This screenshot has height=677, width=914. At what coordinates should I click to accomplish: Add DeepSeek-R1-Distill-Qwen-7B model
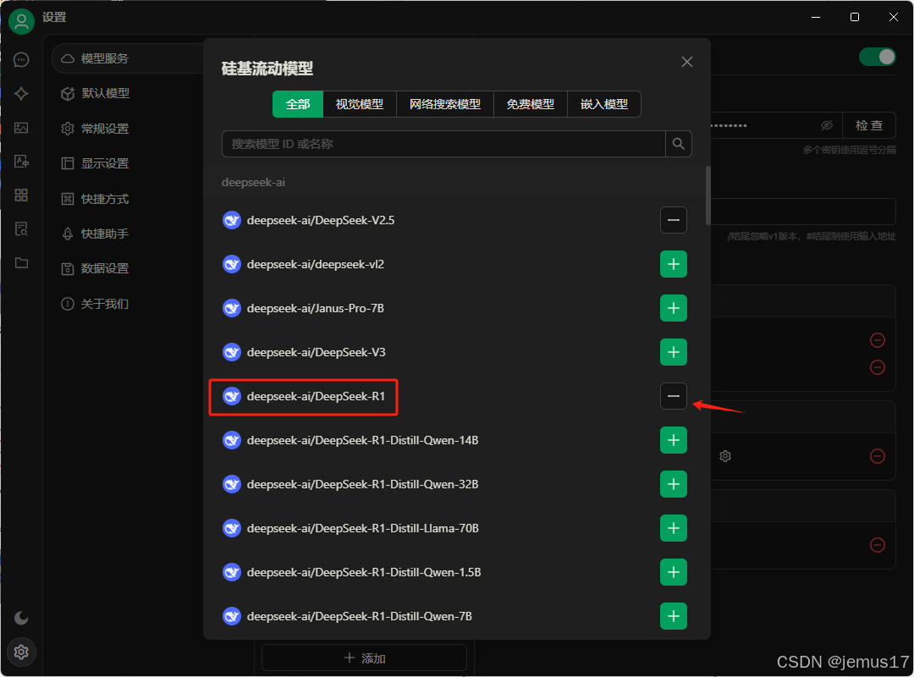coord(674,616)
